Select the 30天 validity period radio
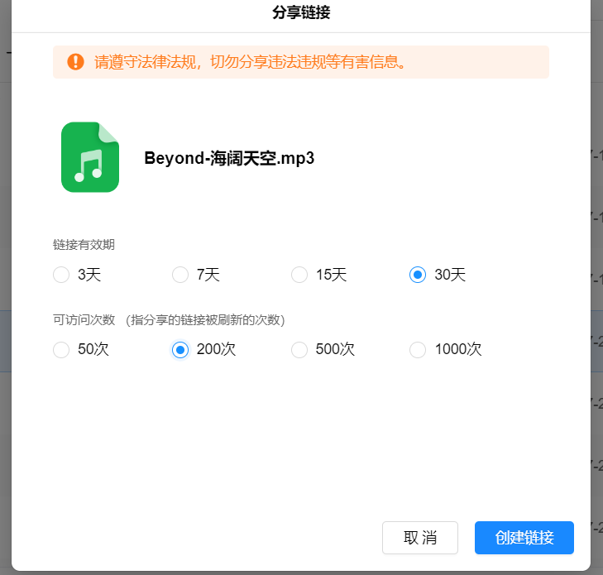The image size is (603, 575). click(418, 275)
